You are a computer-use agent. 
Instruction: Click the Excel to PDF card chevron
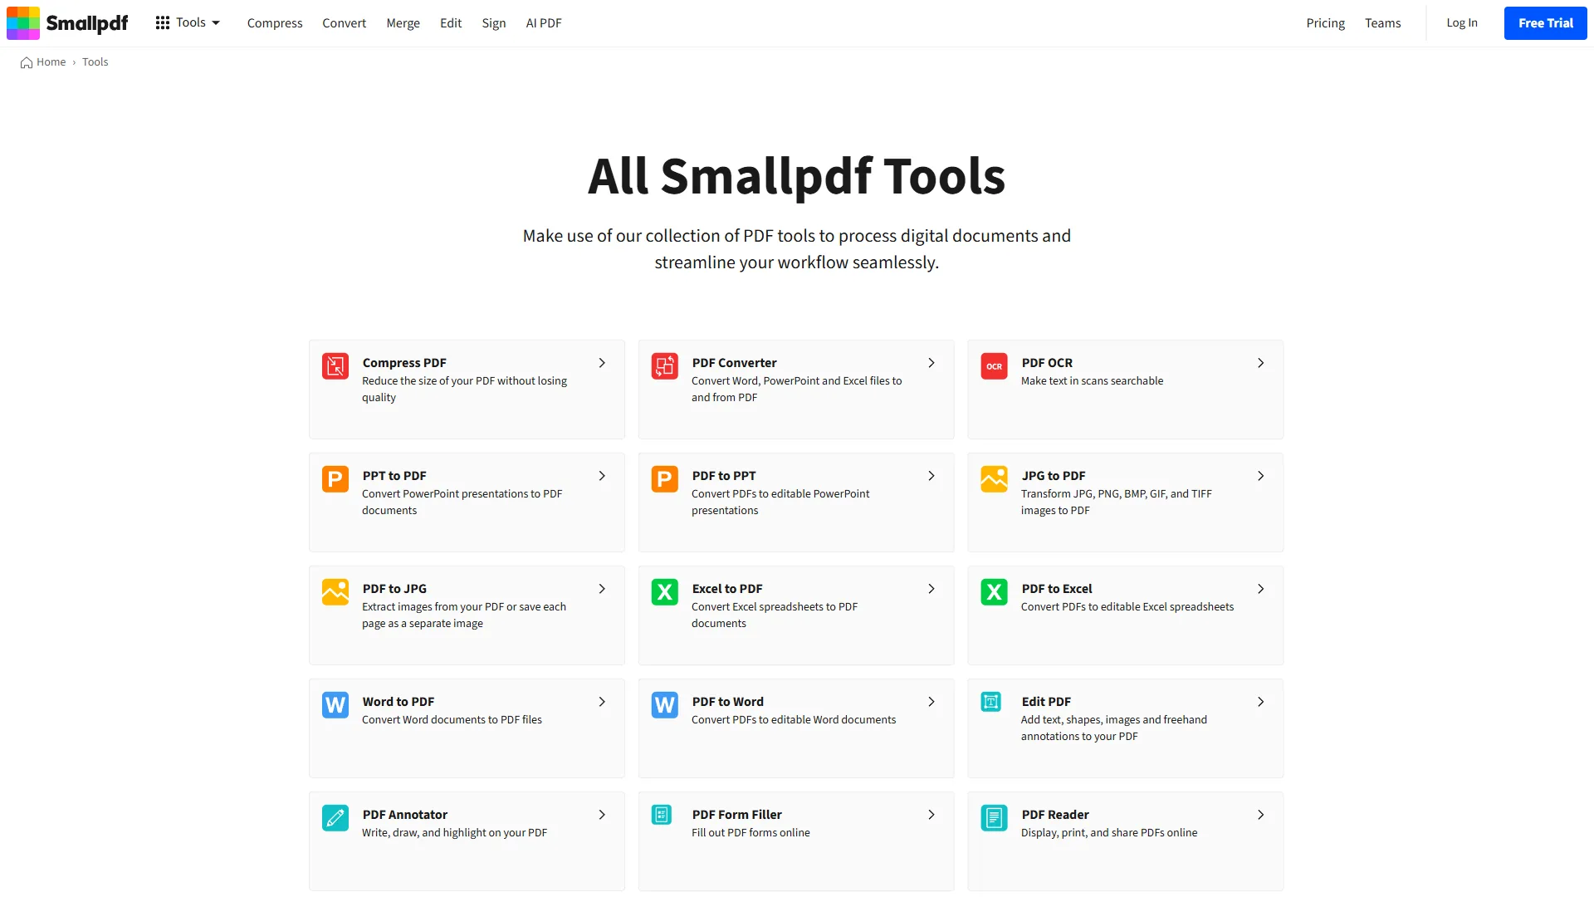tap(931, 589)
